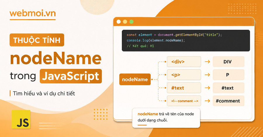Click the yellow JS logo icon
Viewport: 263px width, 137px height.
pos(21,119)
